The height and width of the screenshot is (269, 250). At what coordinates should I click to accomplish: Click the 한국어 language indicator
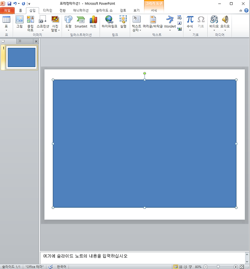pos(61,267)
